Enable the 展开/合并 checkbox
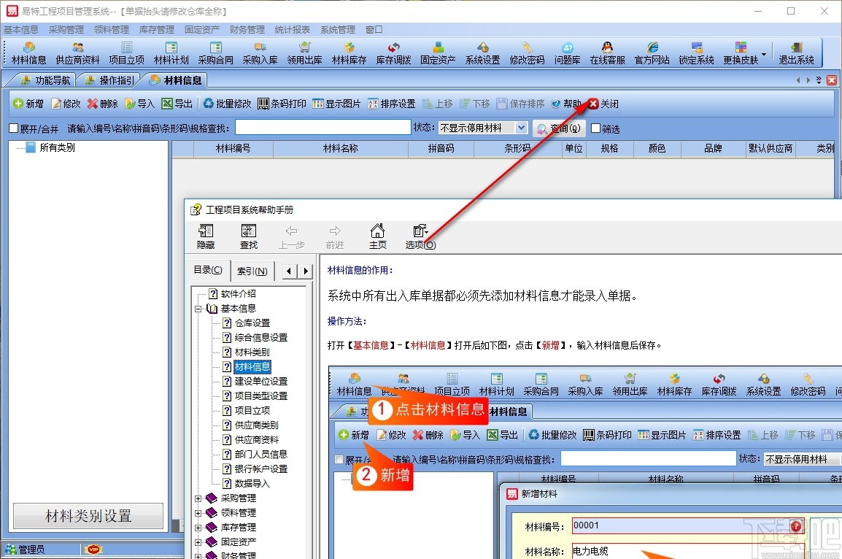Image resolution: width=842 pixels, height=559 pixels. tap(12, 128)
